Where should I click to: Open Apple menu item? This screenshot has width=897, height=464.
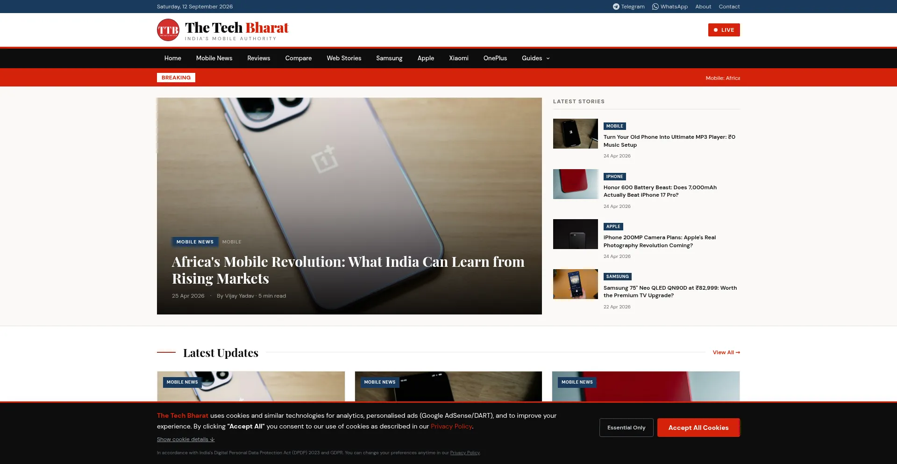coord(426,58)
